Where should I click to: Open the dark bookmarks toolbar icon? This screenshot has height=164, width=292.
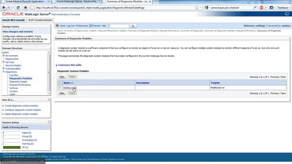(x=271, y=8)
